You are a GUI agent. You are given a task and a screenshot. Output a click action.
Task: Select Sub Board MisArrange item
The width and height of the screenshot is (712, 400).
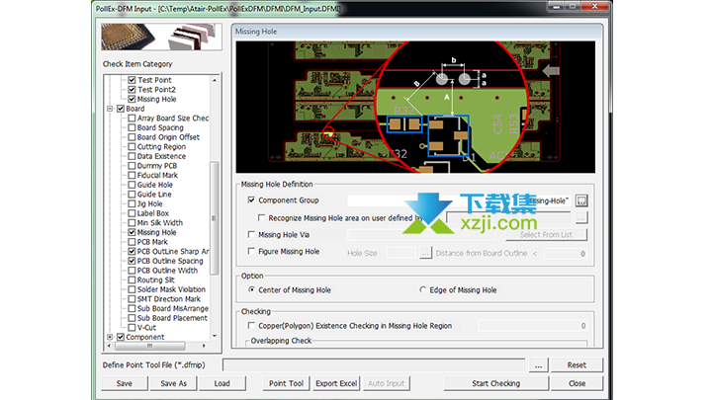pos(172,308)
